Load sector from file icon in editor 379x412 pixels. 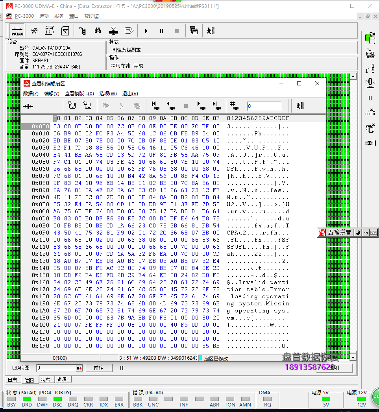click(87, 105)
